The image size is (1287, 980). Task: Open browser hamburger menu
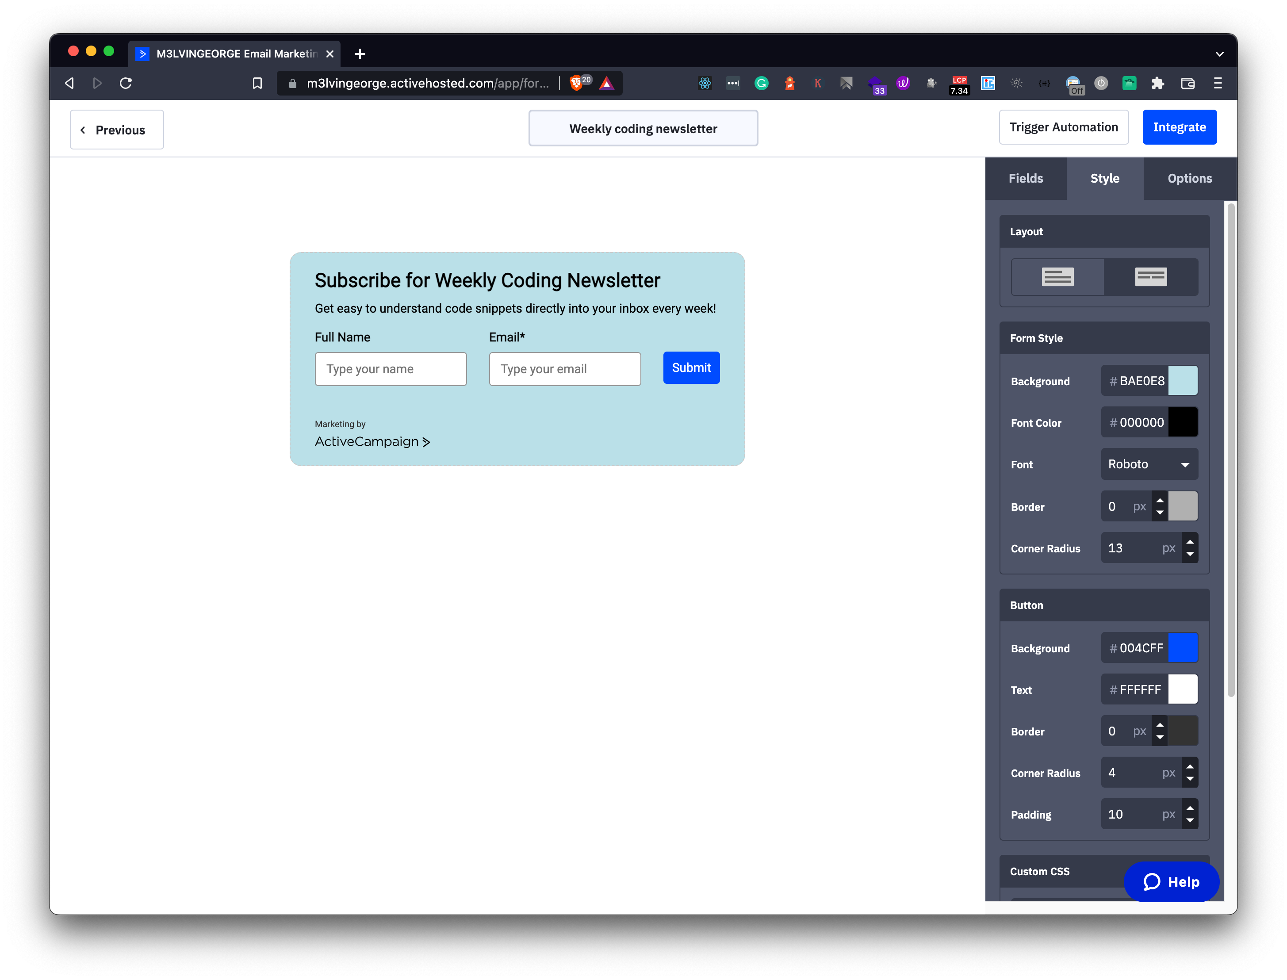(1218, 84)
